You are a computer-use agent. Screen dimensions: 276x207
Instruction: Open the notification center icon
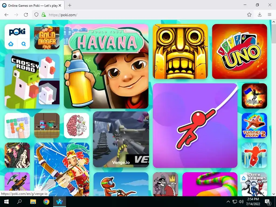(268, 202)
